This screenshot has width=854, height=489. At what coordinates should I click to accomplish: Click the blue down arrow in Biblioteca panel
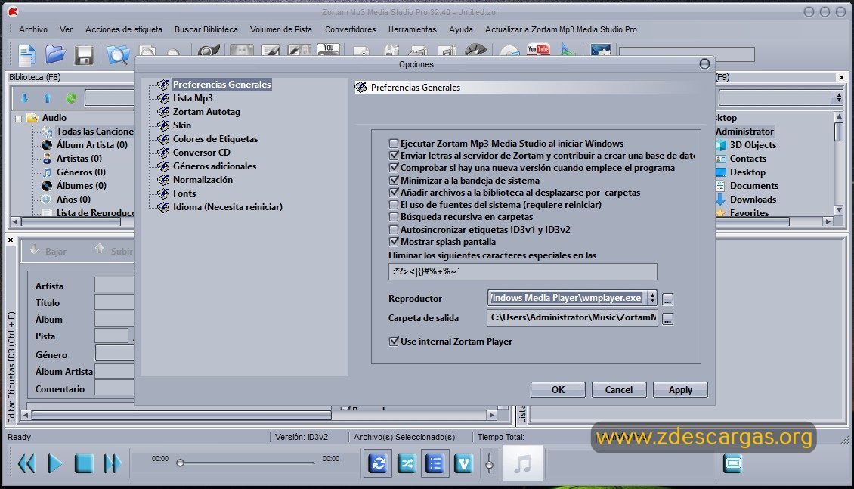point(24,98)
